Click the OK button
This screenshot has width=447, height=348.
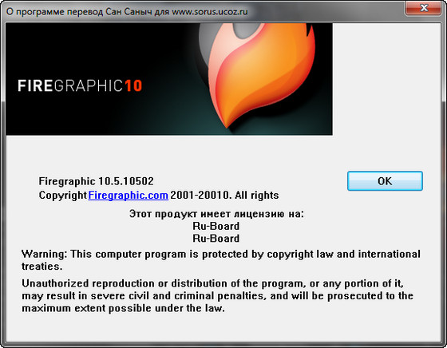pyautogui.click(x=385, y=181)
